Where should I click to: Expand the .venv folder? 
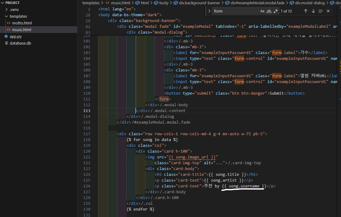tap(7, 9)
